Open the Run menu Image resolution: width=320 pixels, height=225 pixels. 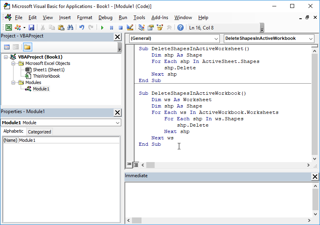123,18
